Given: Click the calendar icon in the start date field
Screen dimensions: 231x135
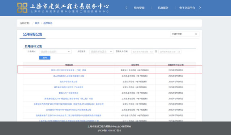Looking at the screenshot, I should click(x=151, y=52).
